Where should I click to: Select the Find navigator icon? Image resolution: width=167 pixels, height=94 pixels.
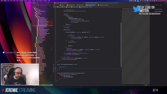pyautogui.click(x=40, y=5)
